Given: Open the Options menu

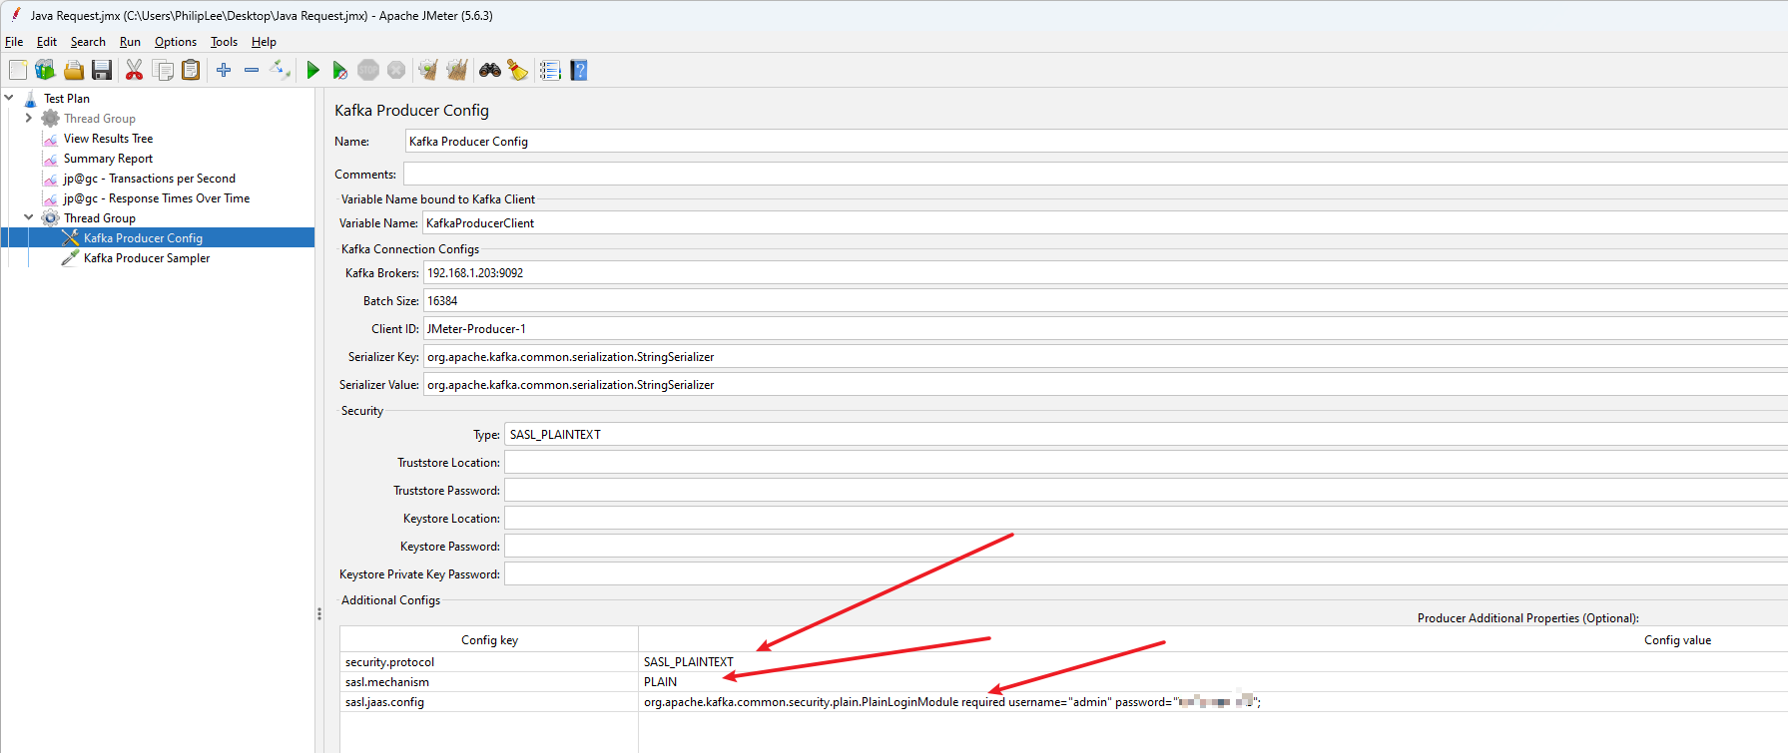Looking at the screenshot, I should 175,42.
